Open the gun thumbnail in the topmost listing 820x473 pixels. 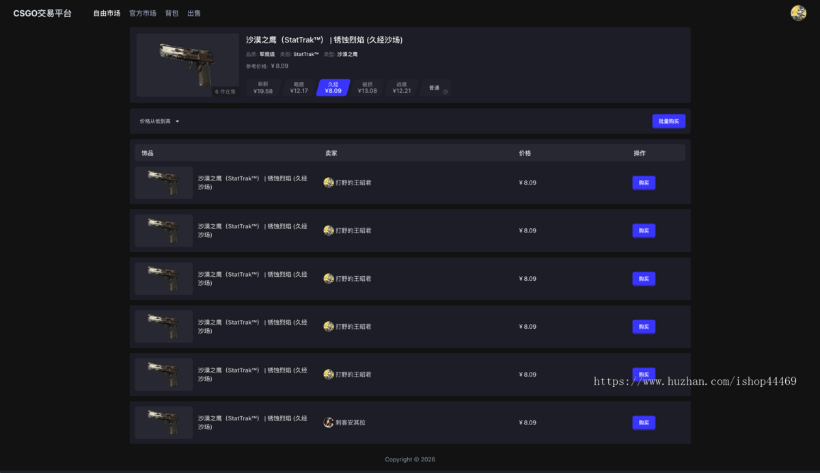tap(163, 183)
